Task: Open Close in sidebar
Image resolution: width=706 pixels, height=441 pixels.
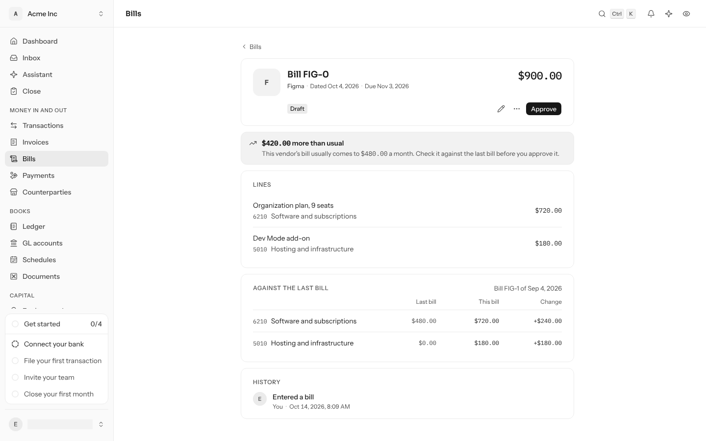Action: [x=57, y=91]
